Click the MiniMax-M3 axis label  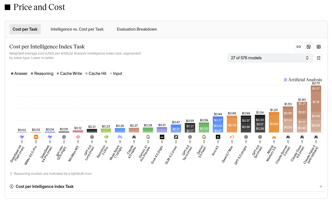click(x=73, y=154)
